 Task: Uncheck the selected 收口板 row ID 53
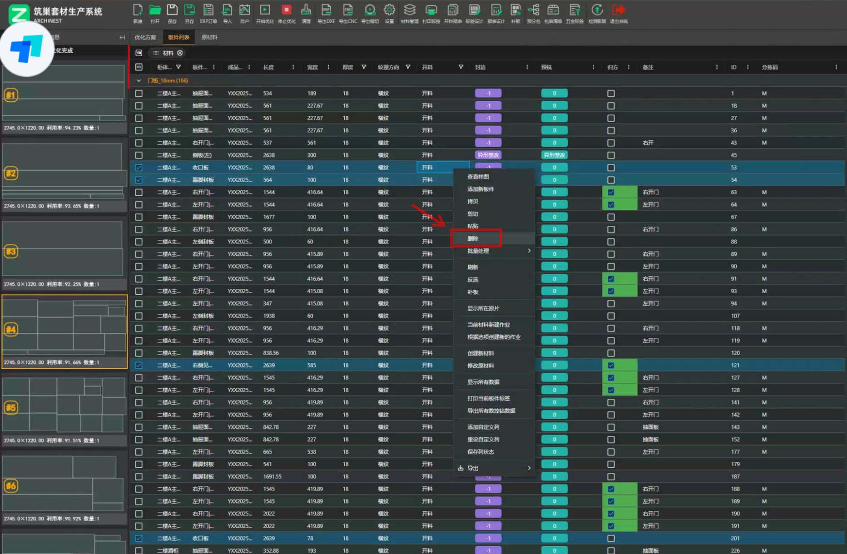tap(139, 168)
